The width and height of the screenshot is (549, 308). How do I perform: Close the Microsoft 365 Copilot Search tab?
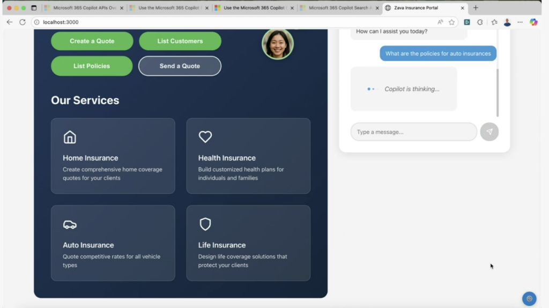[x=377, y=8]
